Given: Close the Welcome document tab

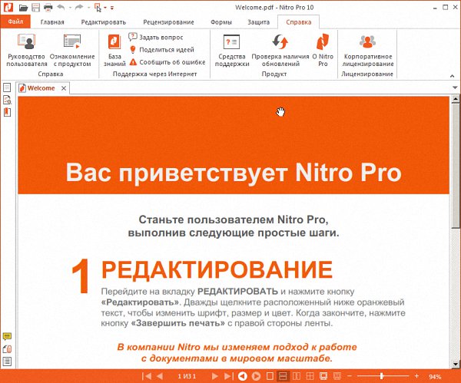Looking at the screenshot, I should pyautogui.click(x=64, y=88).
